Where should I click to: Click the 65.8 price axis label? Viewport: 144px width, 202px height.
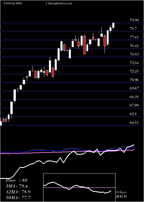(133, 114)
